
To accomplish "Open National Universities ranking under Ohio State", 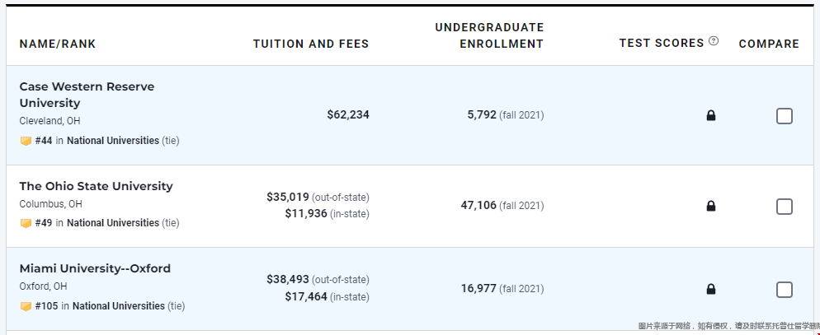I will click(x=113, y=223).
